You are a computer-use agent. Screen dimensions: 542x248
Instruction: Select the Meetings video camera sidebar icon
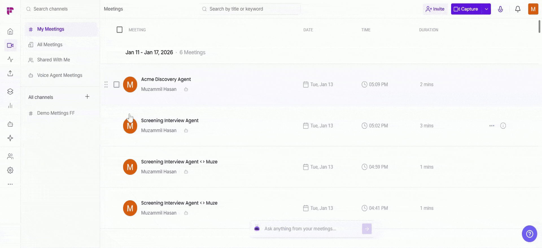tap(10, 45)
